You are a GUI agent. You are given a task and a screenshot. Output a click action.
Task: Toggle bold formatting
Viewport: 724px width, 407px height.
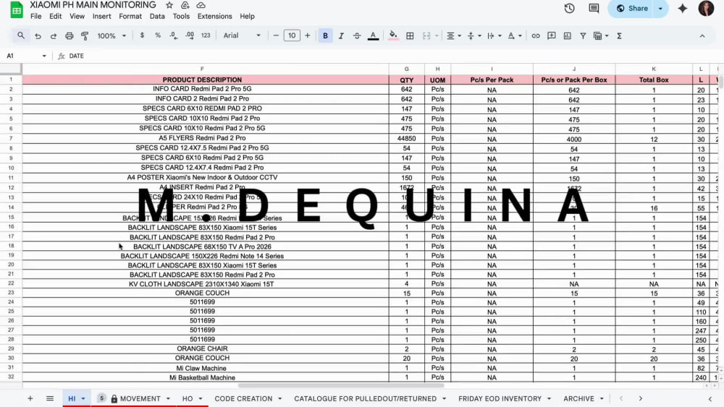point(325,35)
